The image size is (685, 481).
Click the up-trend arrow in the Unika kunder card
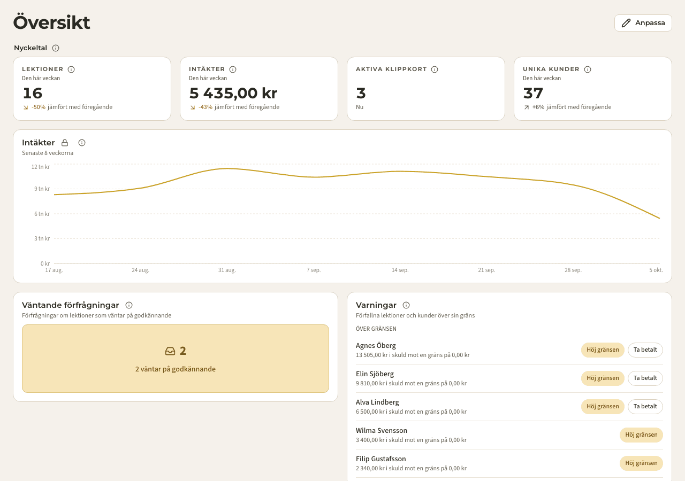[526, 107]
